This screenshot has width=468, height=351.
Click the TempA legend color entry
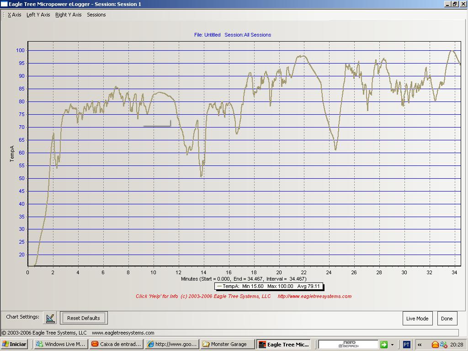pyautogui.click(x=219, y=287)
